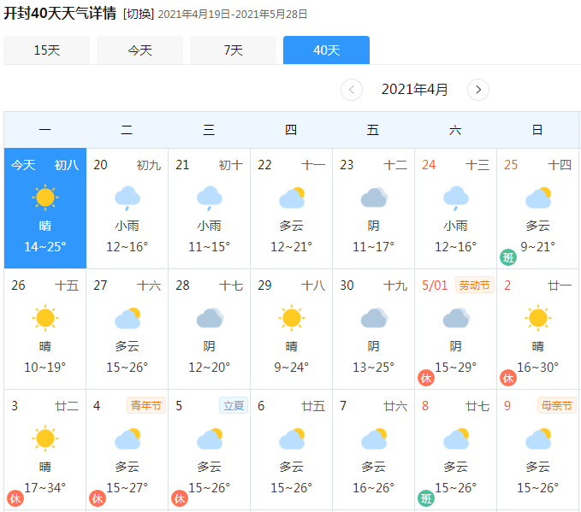581x512 pixels.
Task: Click the 母亲节 holiday tag
Action: click(x=556, y=405)
